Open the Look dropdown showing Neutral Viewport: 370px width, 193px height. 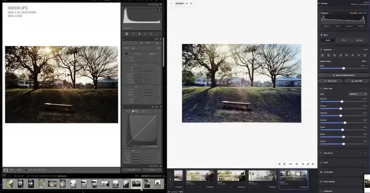click(x=358, y=94)
